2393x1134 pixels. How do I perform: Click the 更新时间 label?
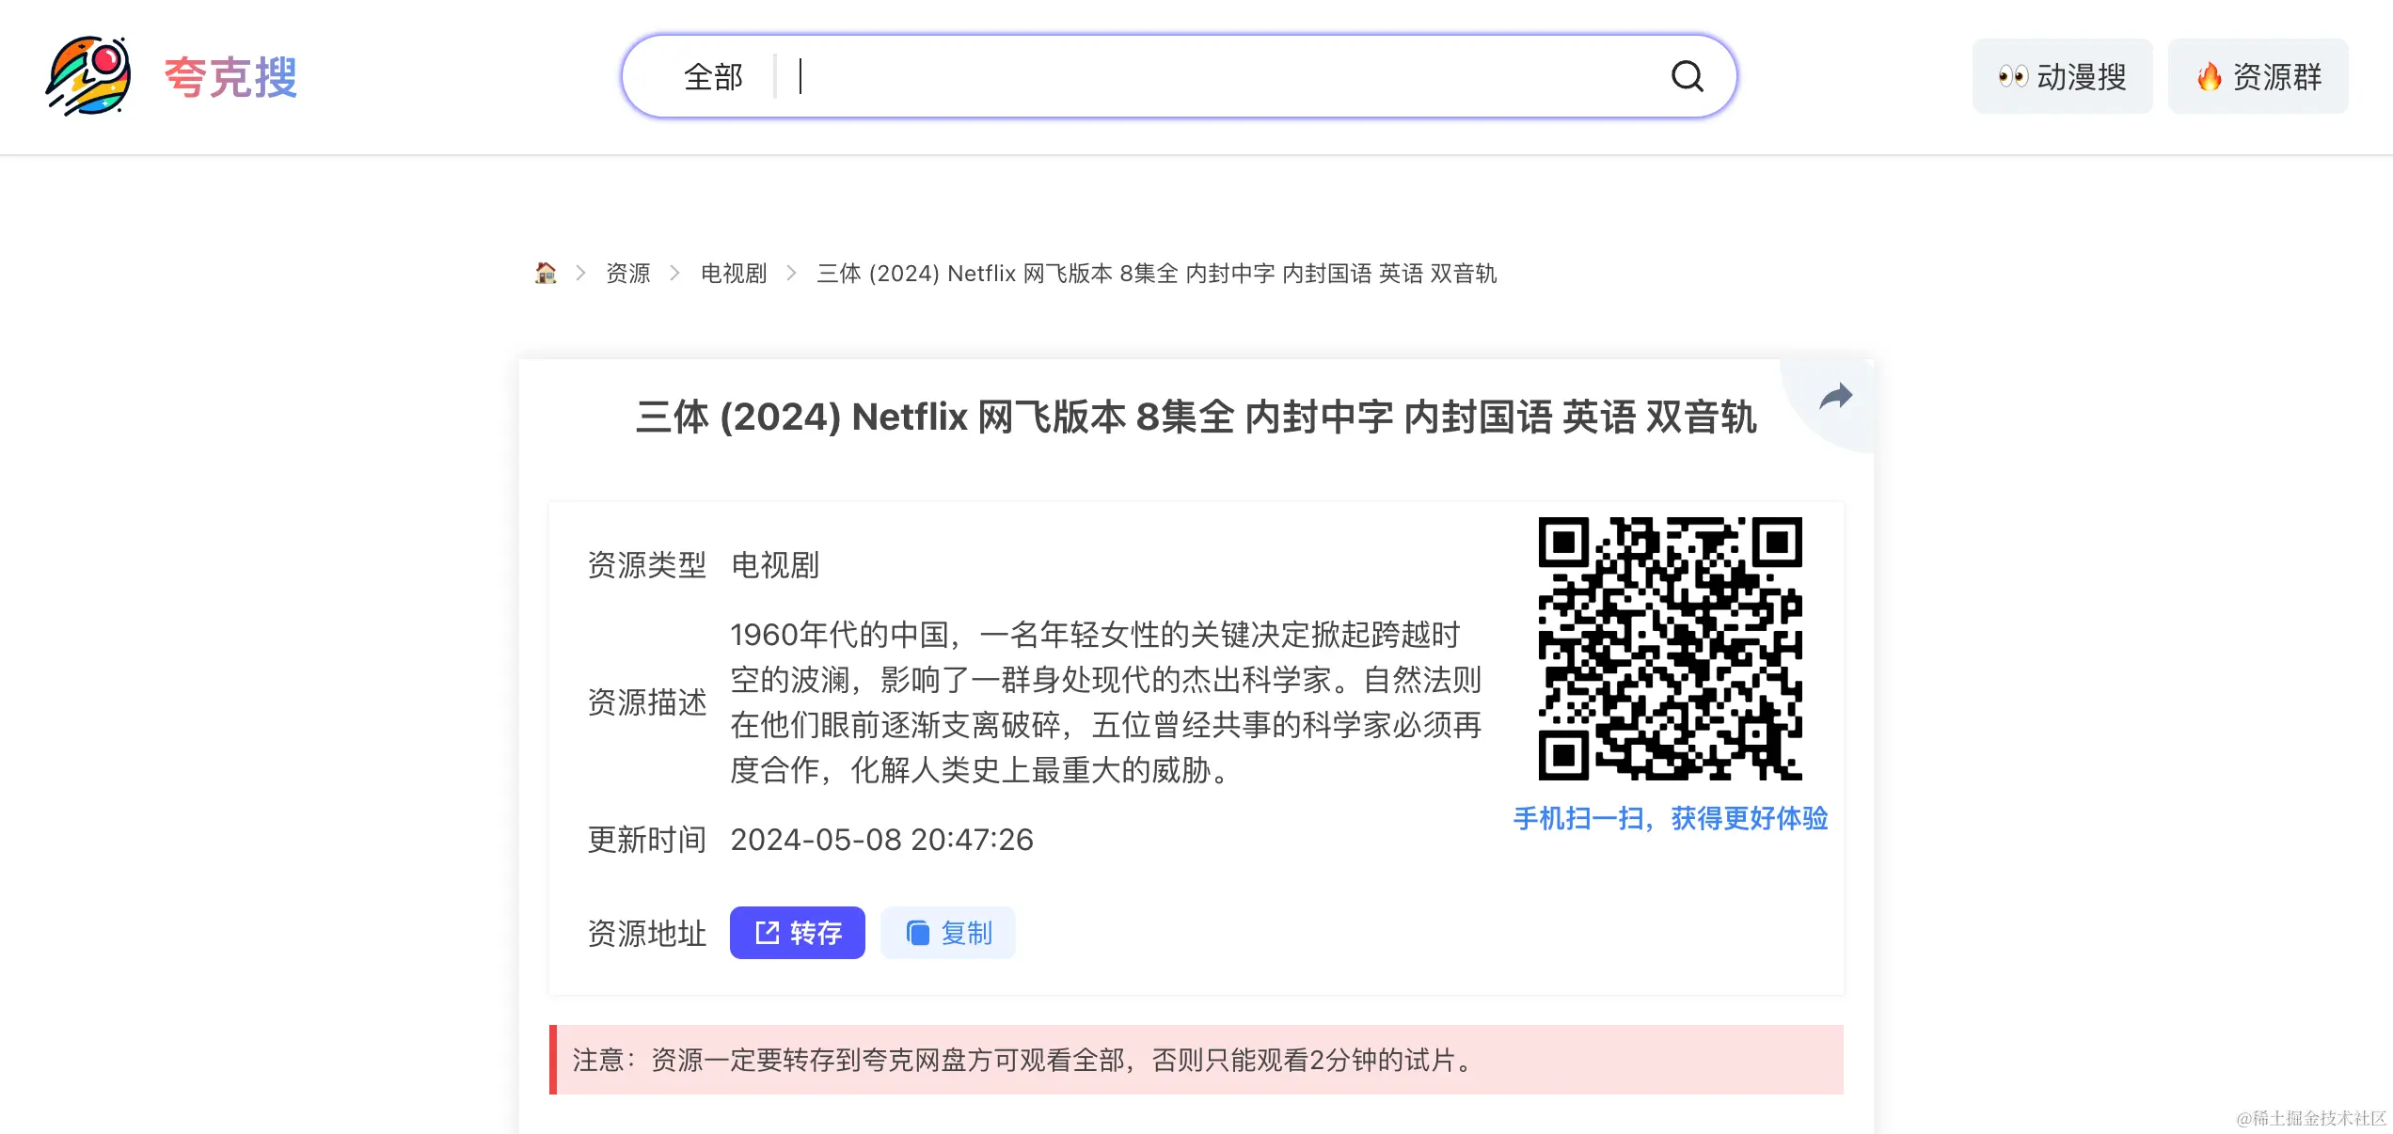point(646,840)
